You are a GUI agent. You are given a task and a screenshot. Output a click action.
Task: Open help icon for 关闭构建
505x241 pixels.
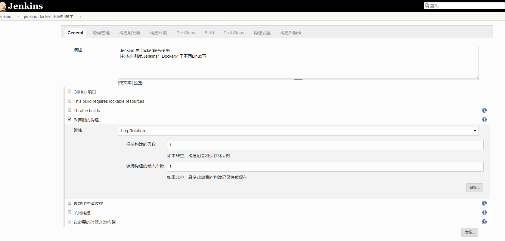tap(484, 212)
